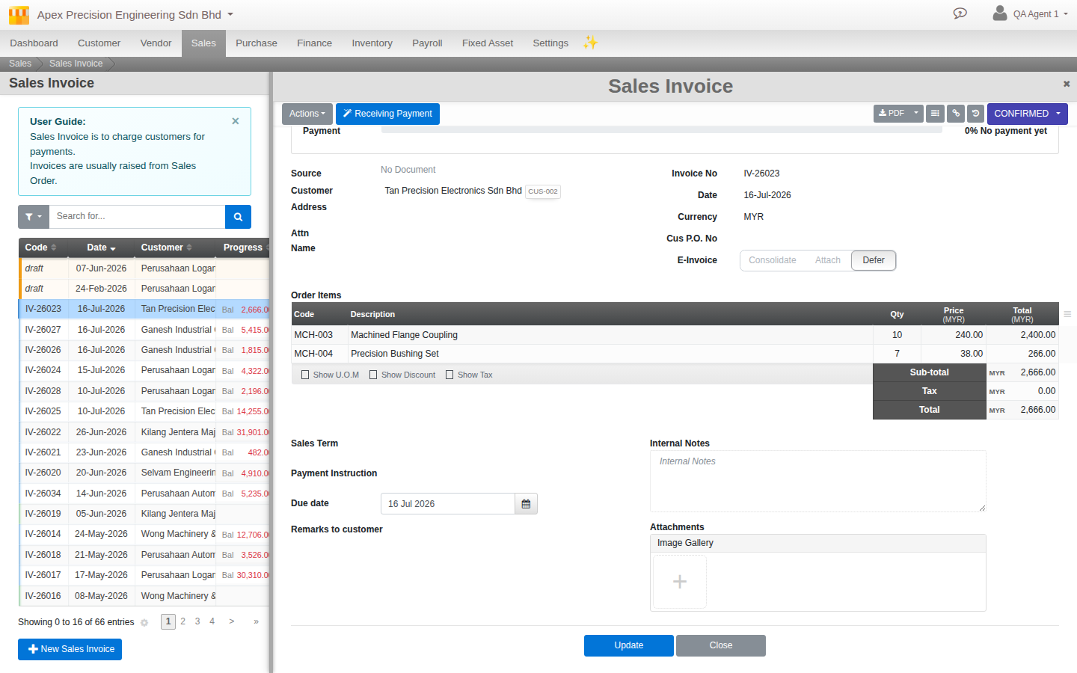Image resolution: width=1077 pixels, height=673 pixels.
Task: Click the Receiving Payment button
Action: tap(387, 114)
